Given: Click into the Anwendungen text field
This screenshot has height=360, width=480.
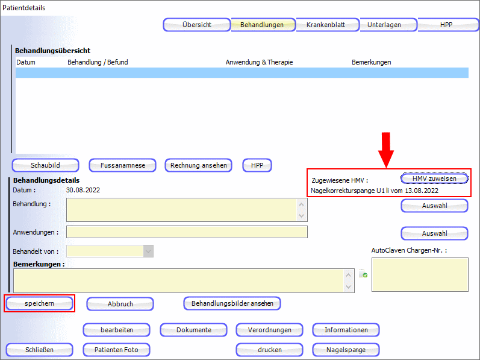Looking at the screenshot, I should (187, 232).
